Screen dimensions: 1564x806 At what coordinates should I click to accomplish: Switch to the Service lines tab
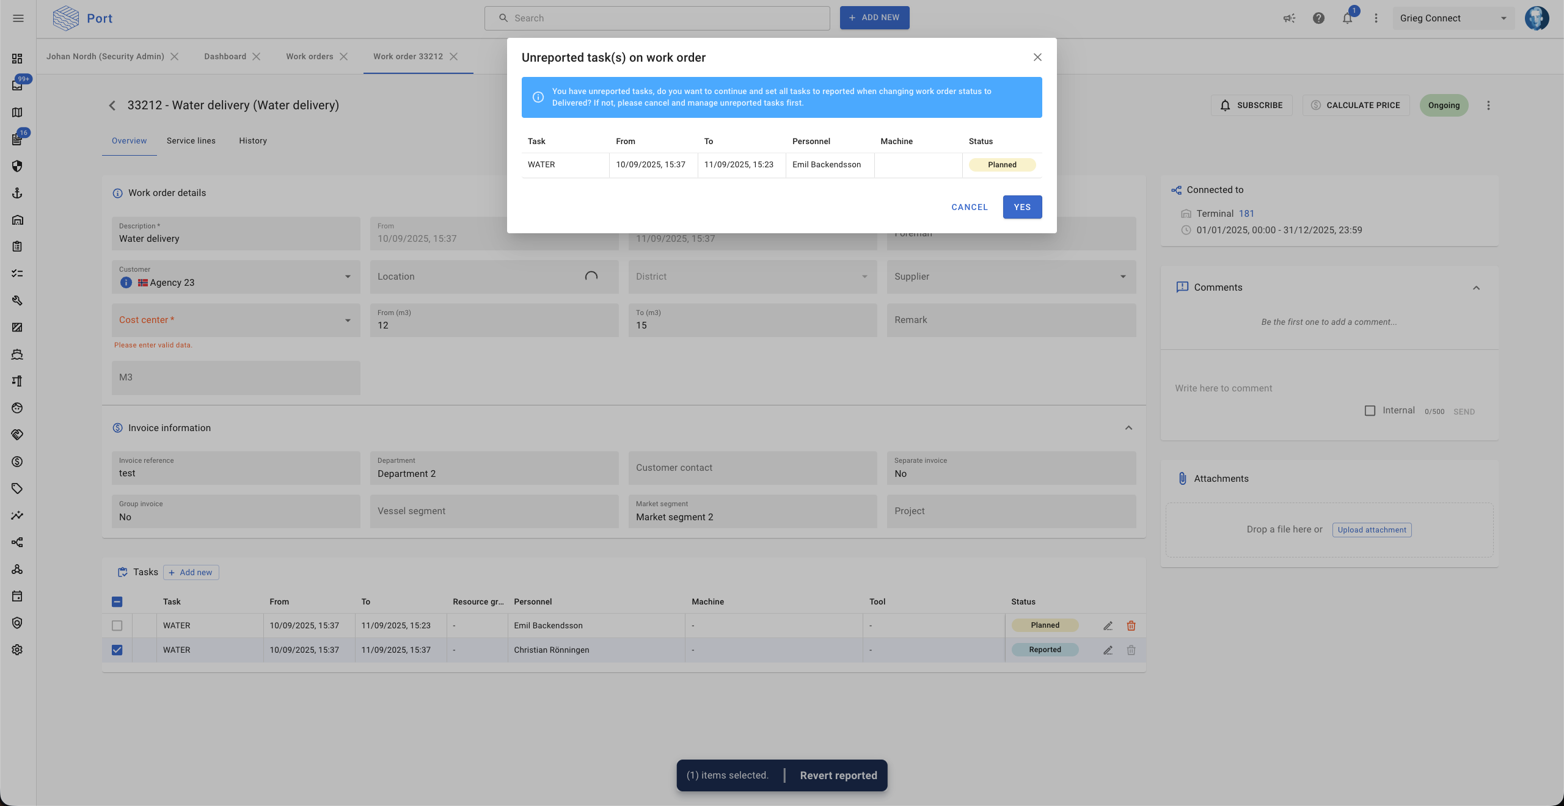[x=191, y=141]
